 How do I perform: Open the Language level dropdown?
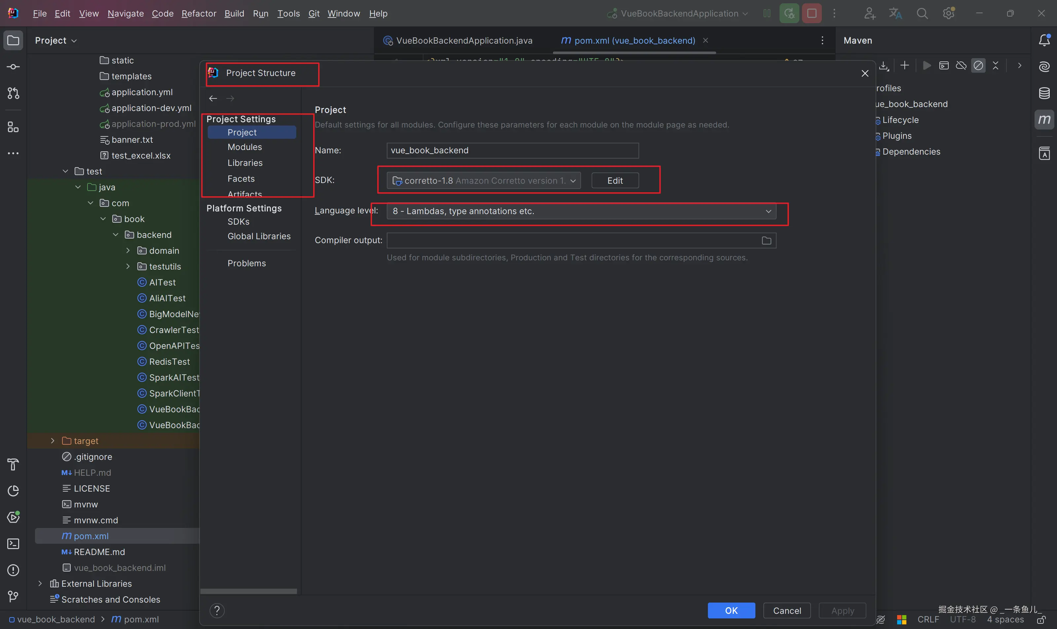tap(581, 211)
